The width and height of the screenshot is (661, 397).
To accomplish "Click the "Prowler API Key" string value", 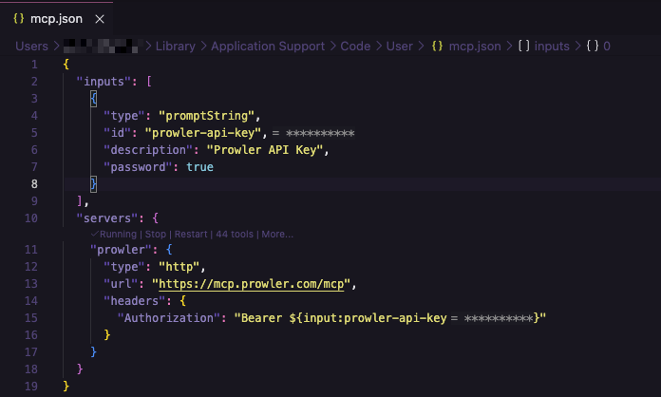I will 265,150.
